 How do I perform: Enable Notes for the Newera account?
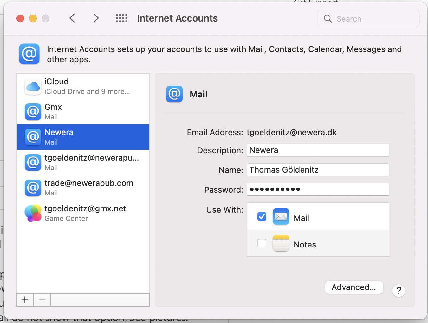tap(262, 243)
